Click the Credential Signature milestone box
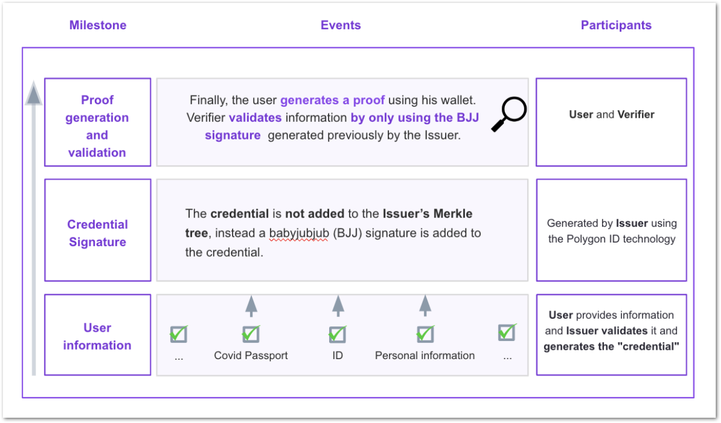Viewport: 721px width, 423px height. click(x=98, y=230)
